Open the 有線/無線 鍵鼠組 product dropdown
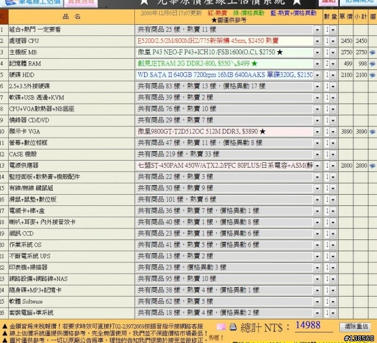Viewport: 377px width, 343px height. coord(228,188)
